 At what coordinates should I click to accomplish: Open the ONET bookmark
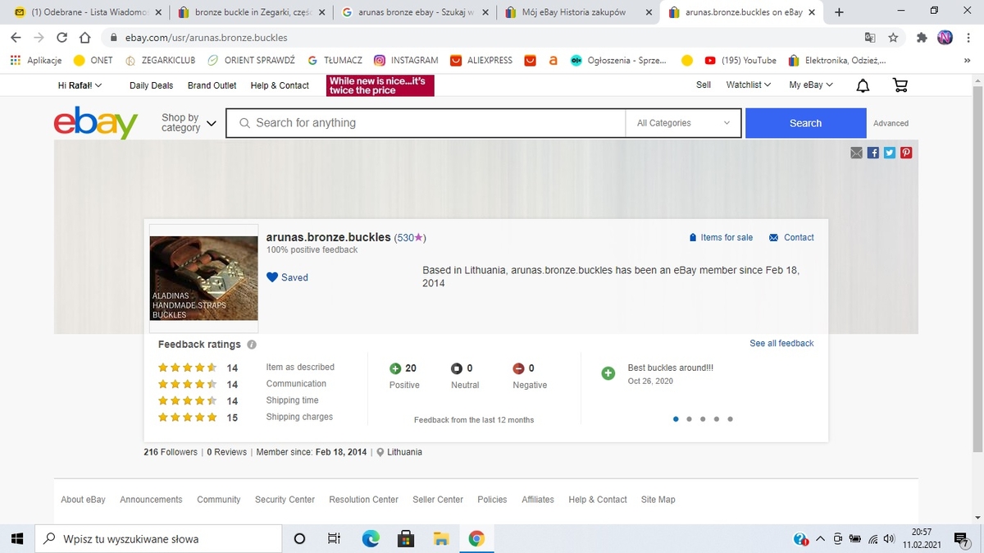click(x=93, y=60)
